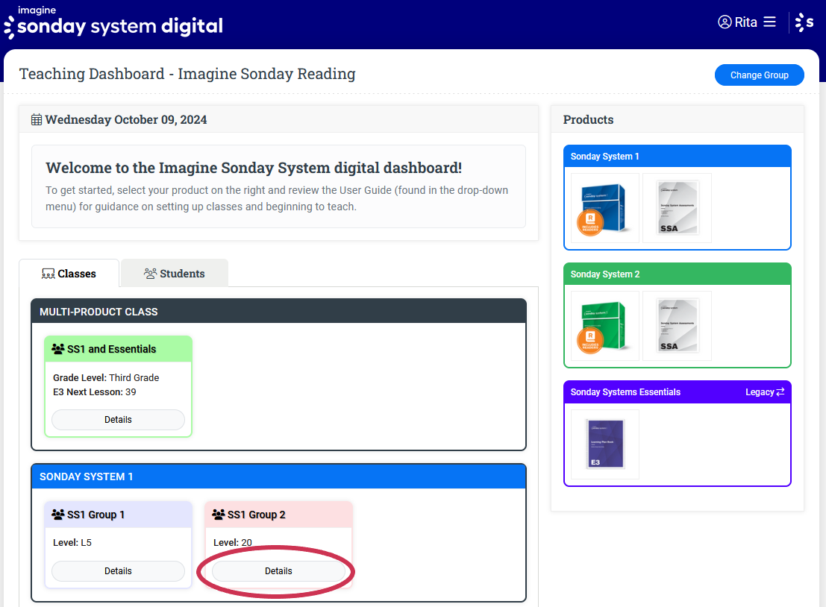This screenshot has width=826, height=607.
Task: Open Details for SS1 Group 1
Action: (118, 571)
